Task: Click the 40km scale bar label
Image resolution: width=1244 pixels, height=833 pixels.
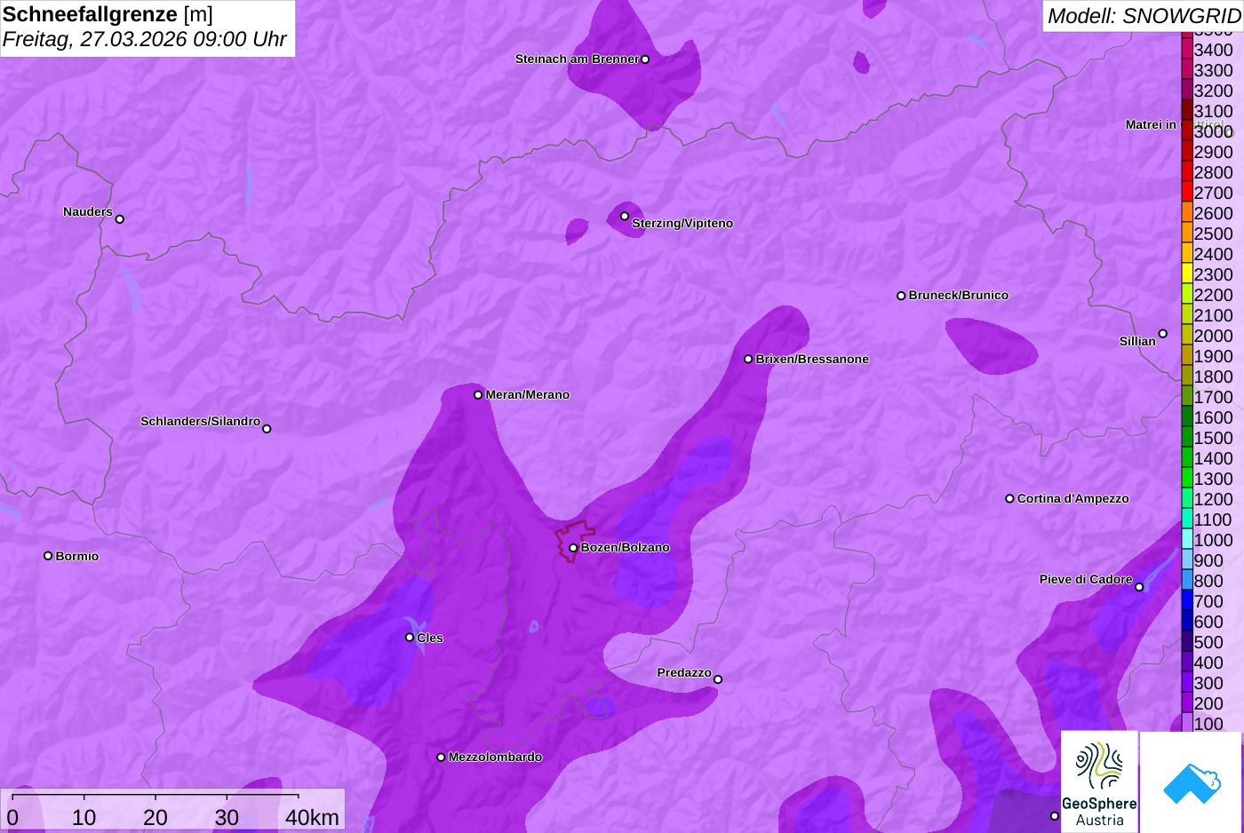Action: coord(312,818)
